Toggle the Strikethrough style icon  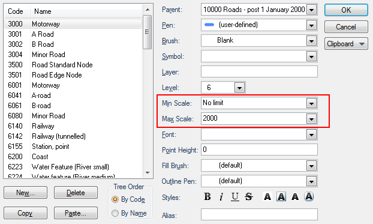249,197
